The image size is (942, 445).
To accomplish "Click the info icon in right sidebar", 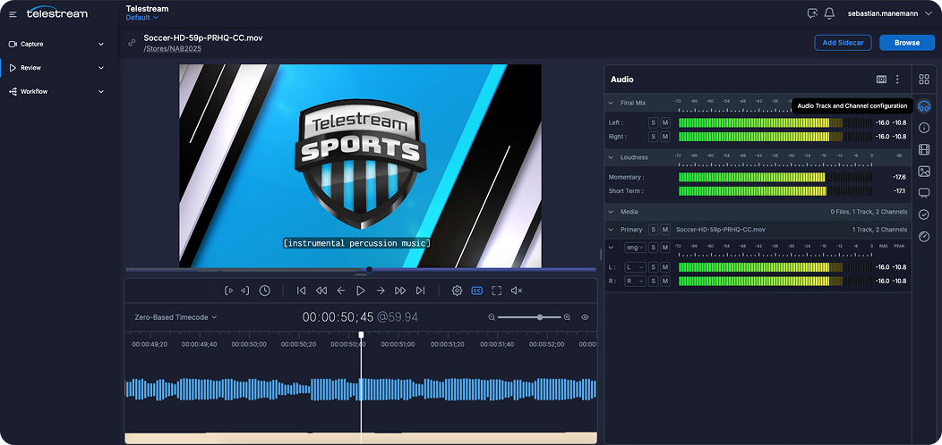I will click(924, 128).
